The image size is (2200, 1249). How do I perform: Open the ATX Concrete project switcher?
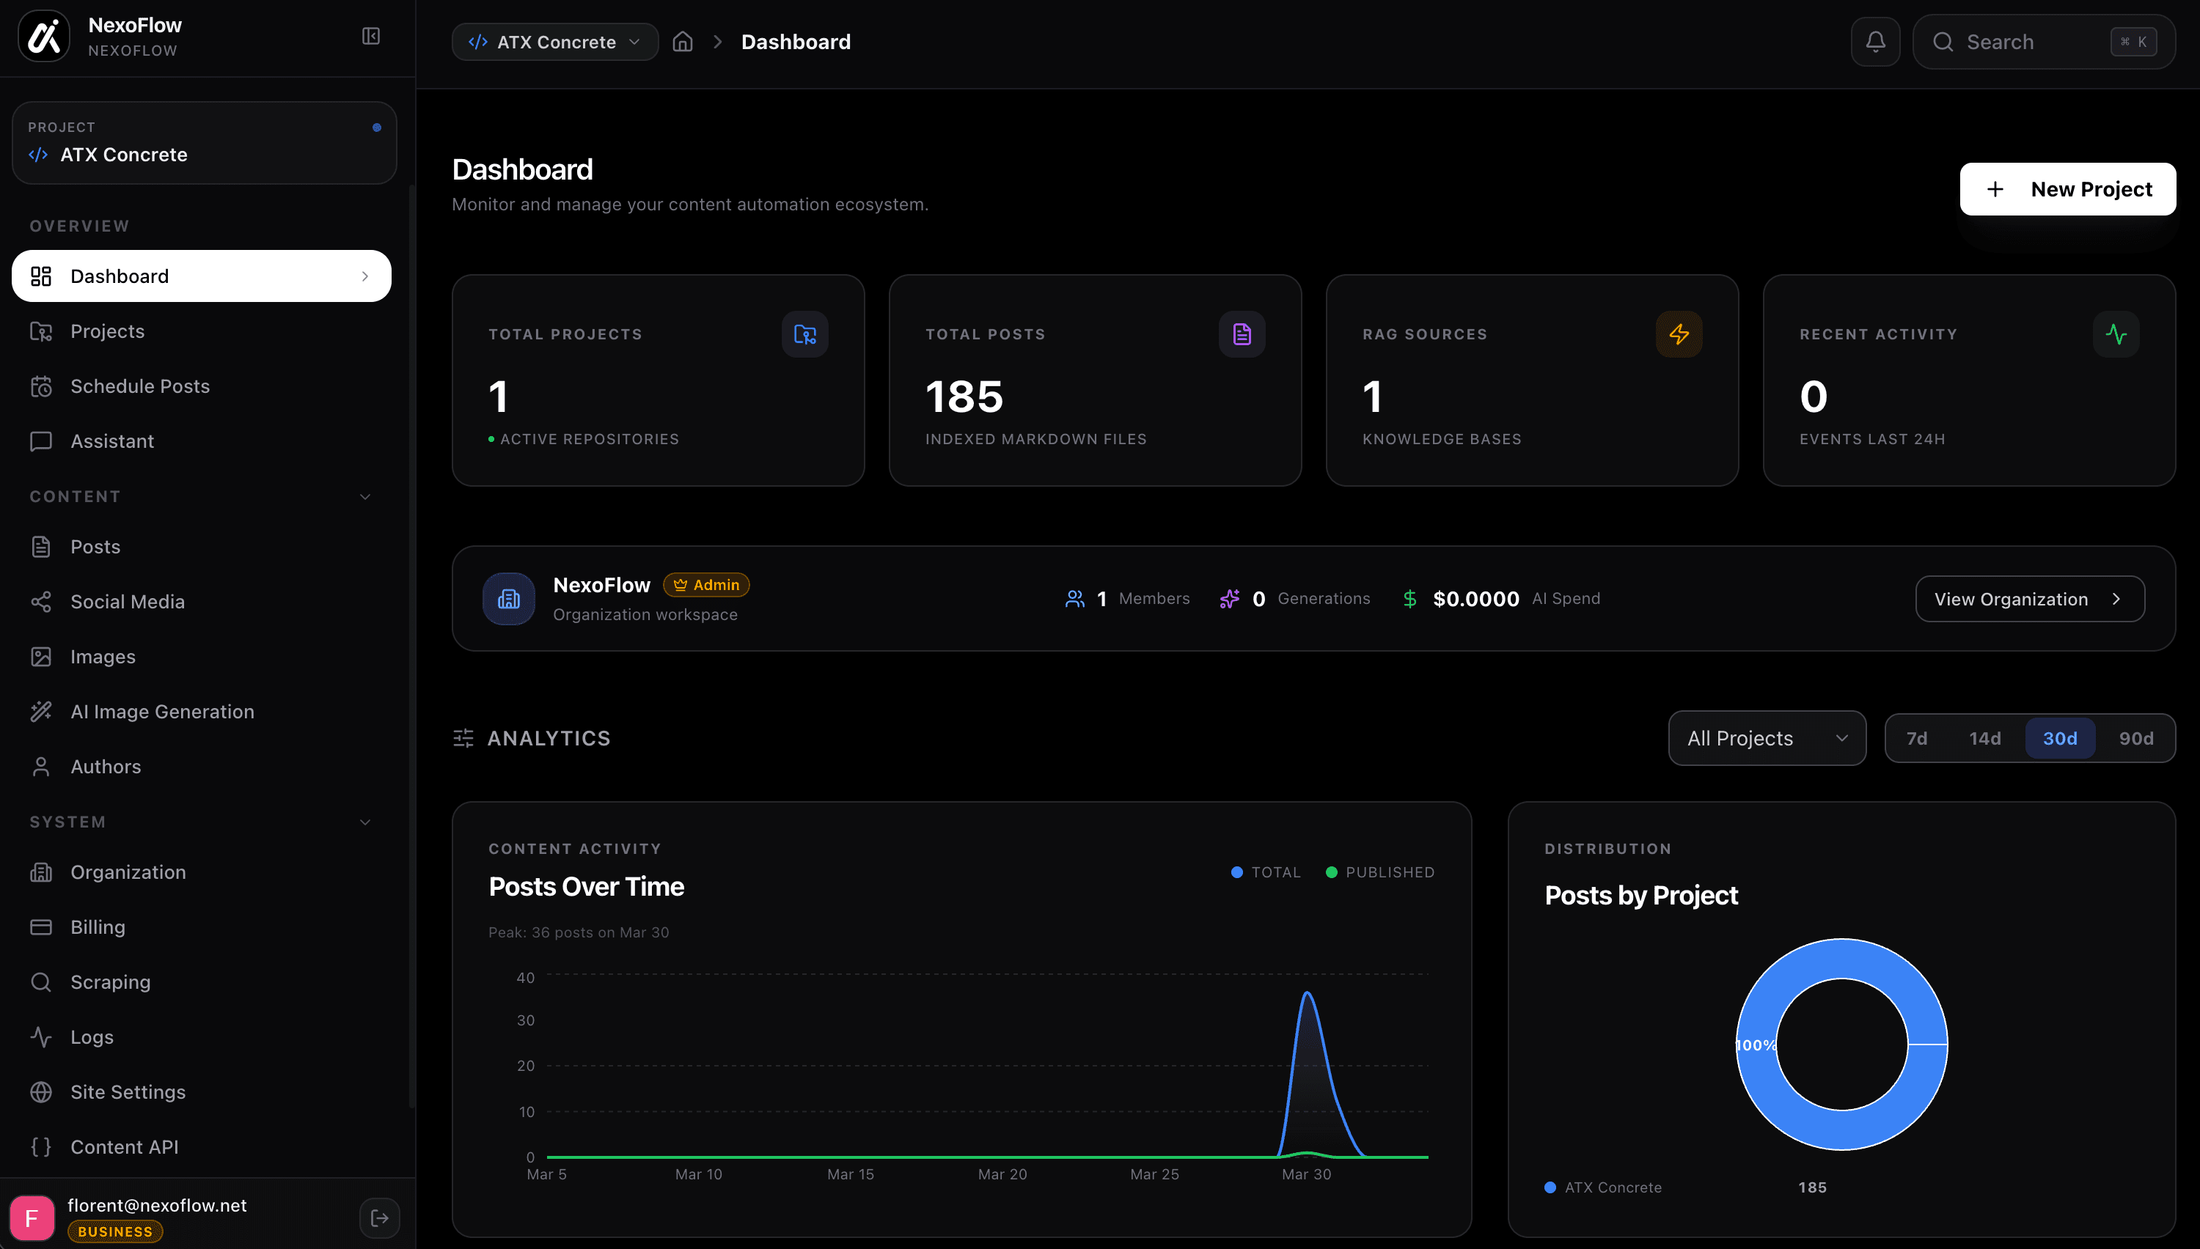point(554,41)
